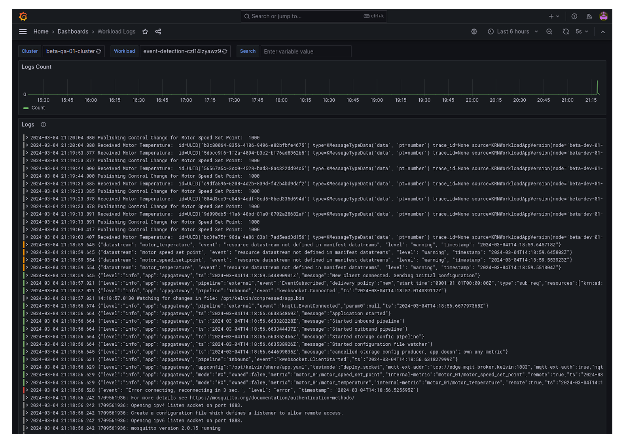Open the help question mark icon

click(574, 16)
